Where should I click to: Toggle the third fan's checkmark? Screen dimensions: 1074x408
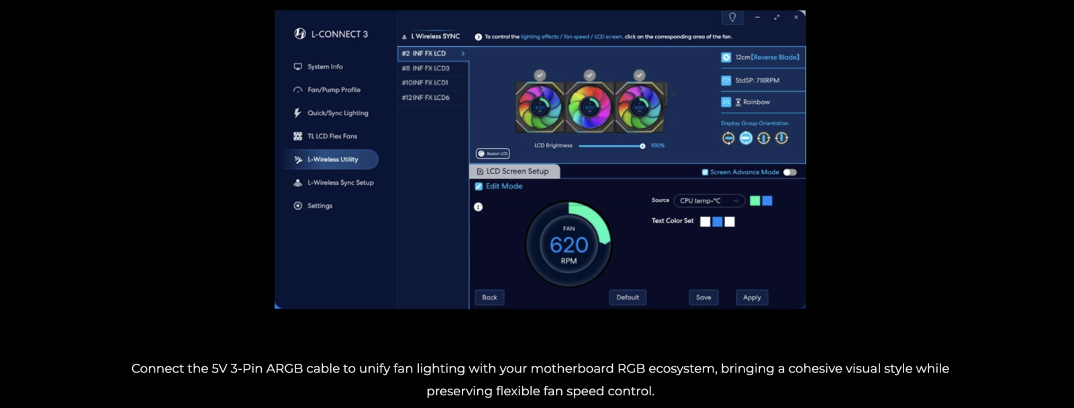(640, 75)
